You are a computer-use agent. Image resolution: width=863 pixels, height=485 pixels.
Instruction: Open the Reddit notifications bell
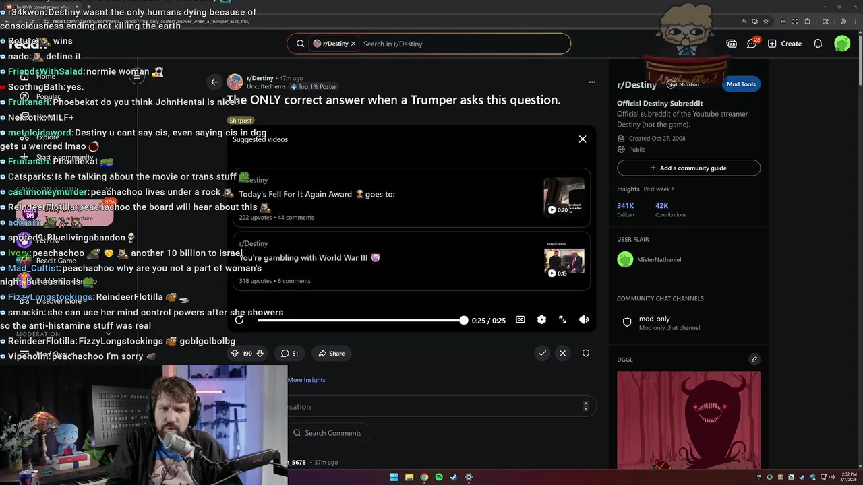(818, 44)
